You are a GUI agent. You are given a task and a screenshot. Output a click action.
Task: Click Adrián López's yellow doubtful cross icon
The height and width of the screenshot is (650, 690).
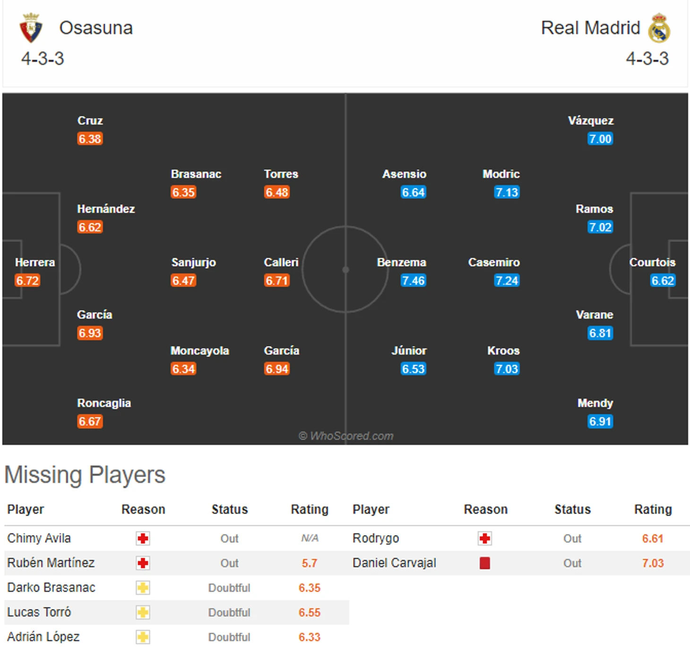[x=143, y=637]
